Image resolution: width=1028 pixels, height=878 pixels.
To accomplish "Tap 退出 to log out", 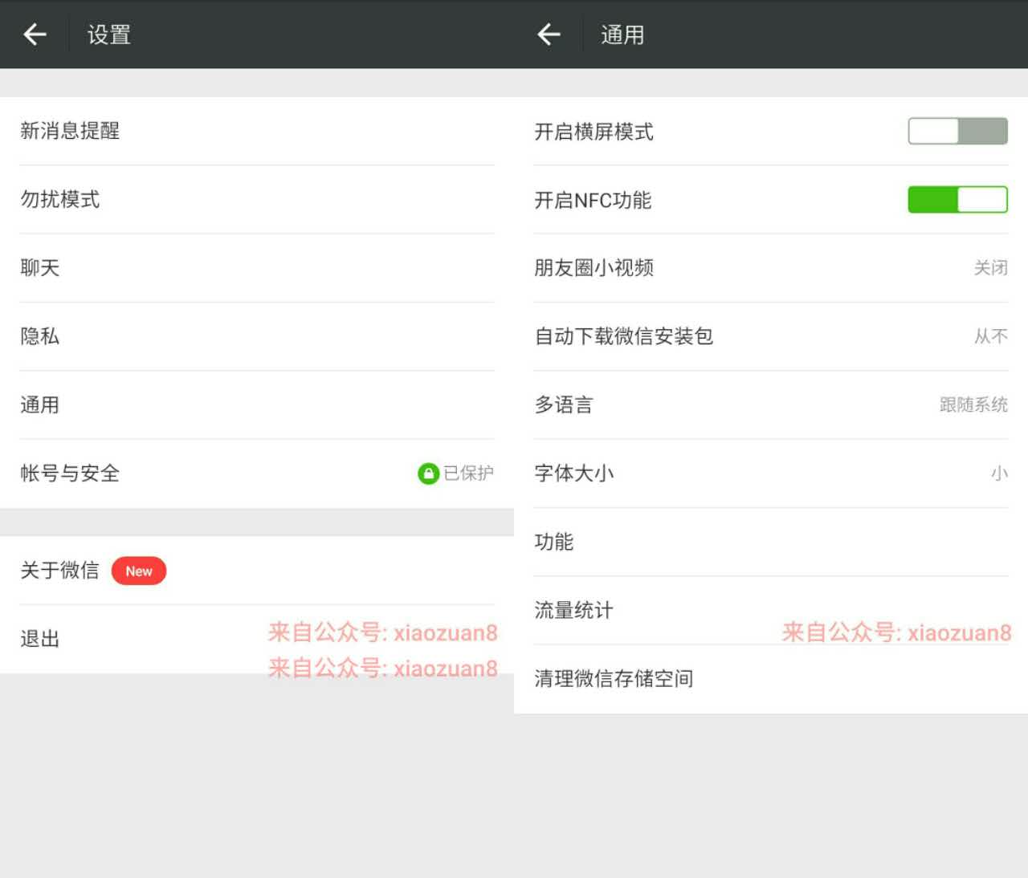I will 40,639.
